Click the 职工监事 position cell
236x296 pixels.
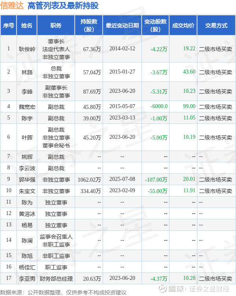[56, 267]
